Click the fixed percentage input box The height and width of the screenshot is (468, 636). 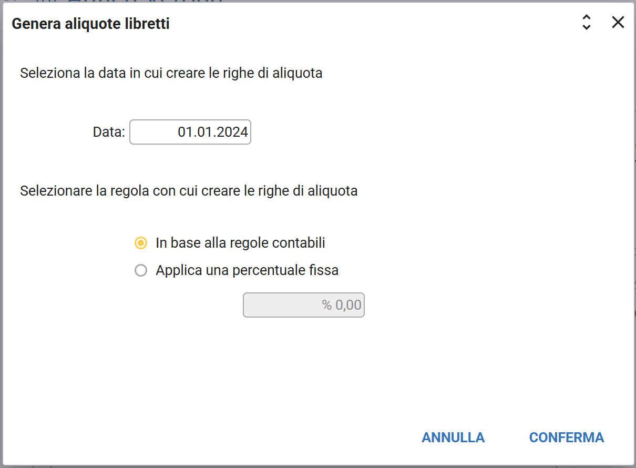coord(303,306)
